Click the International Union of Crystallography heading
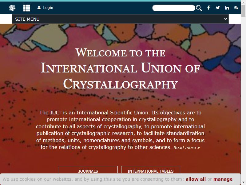Viewport: 246px width, 185px height. (120, 76)
